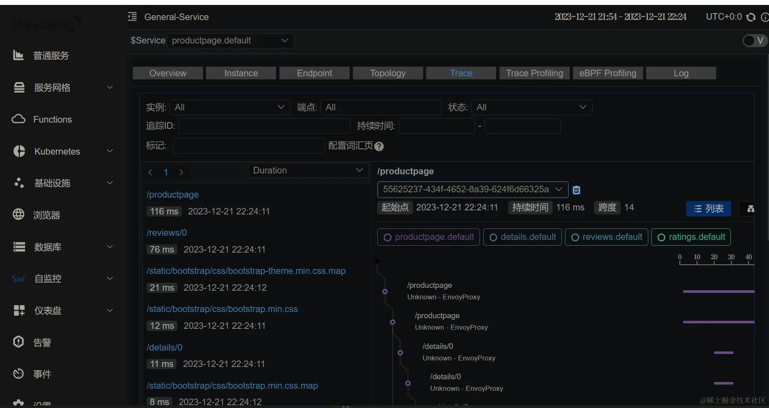The image size is (769, 408).
Task: Open the 告警 alert shield icon
Action: point(18,342)
